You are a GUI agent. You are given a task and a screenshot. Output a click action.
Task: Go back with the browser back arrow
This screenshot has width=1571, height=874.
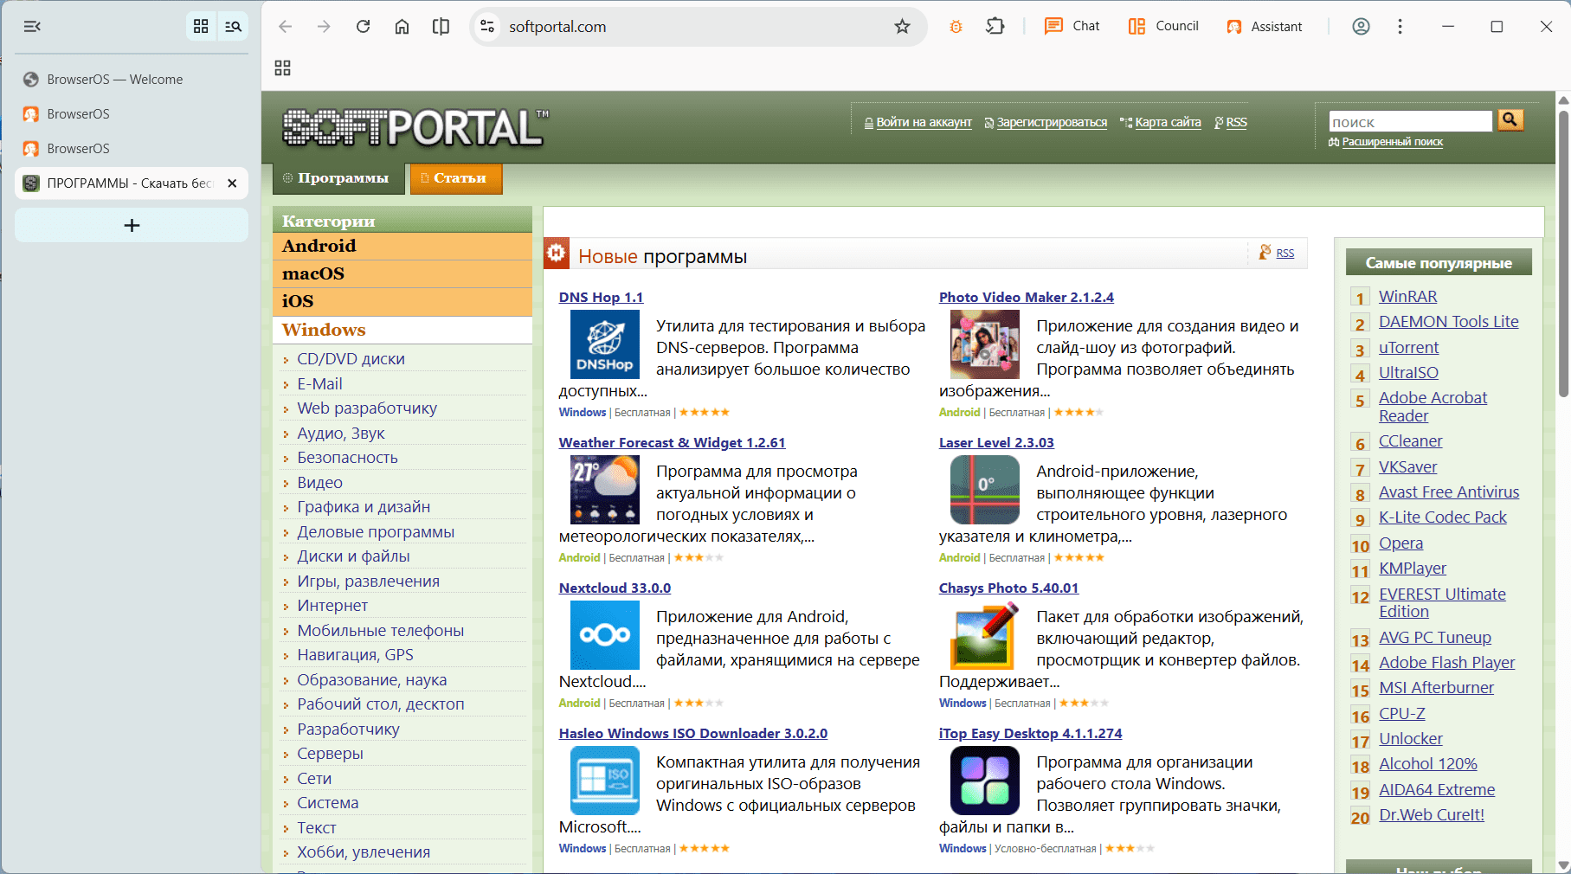pyautogui.click(x=286, y=27)
